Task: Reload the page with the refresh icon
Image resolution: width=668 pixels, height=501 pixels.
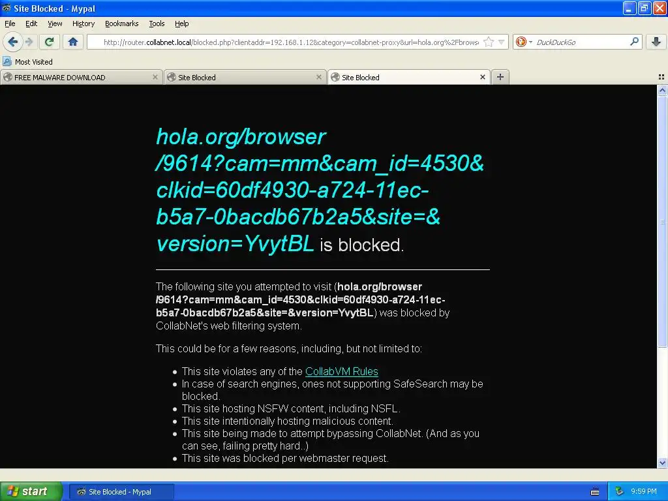Action: 49,42
